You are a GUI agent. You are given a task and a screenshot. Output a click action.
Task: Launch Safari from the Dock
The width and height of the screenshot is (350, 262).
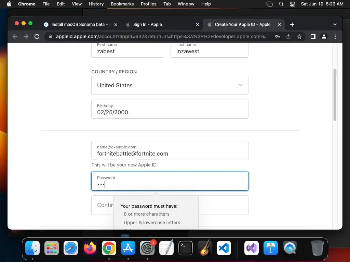(71, 248)
